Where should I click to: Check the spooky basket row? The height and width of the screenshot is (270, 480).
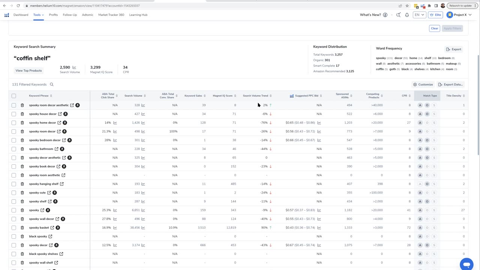point(14,228)
